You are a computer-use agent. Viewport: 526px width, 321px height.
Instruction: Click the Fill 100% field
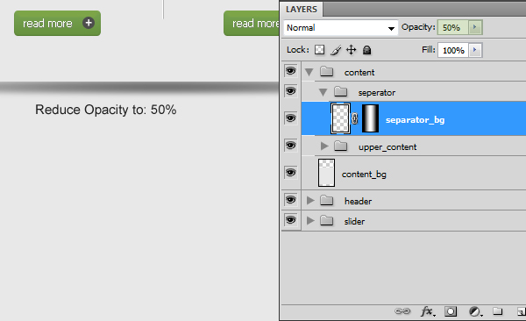click(453, 50)
